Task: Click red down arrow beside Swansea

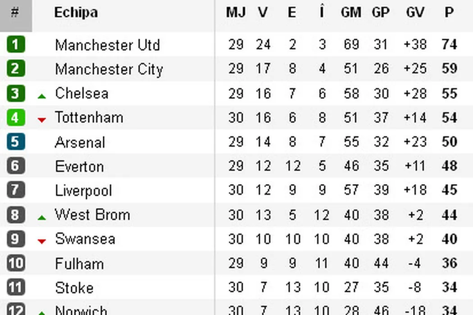Action: coord(42,241)
